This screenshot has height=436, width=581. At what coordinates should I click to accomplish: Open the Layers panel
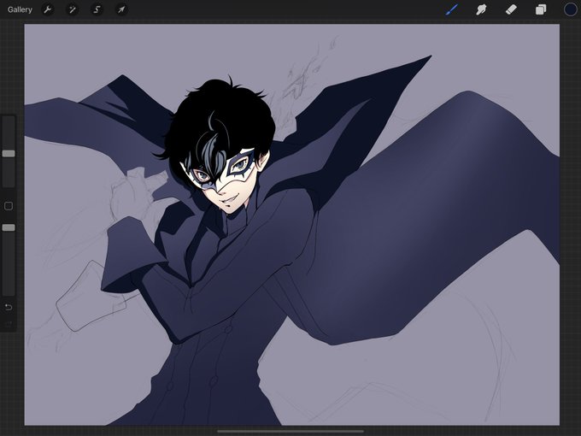point(541,9)
